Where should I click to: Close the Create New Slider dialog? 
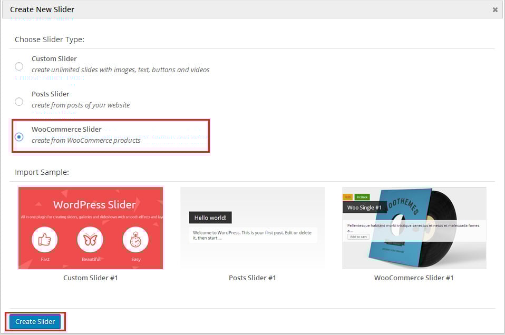pyautogui.click(x=495, y=9)
